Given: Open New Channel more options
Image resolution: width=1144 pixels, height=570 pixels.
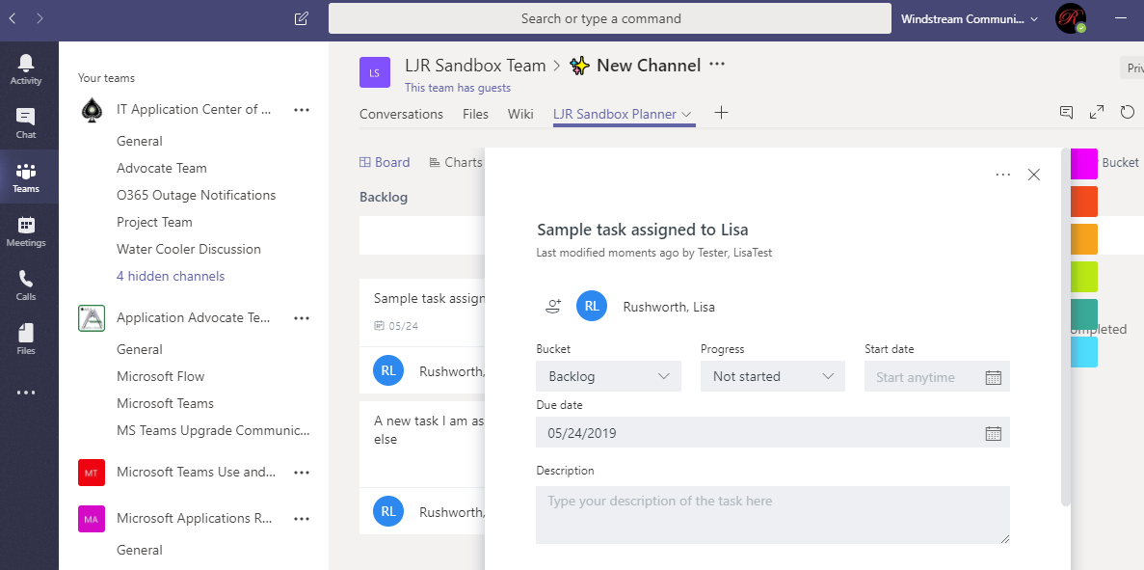Looking at the screenshot, I should coord(717,65).
